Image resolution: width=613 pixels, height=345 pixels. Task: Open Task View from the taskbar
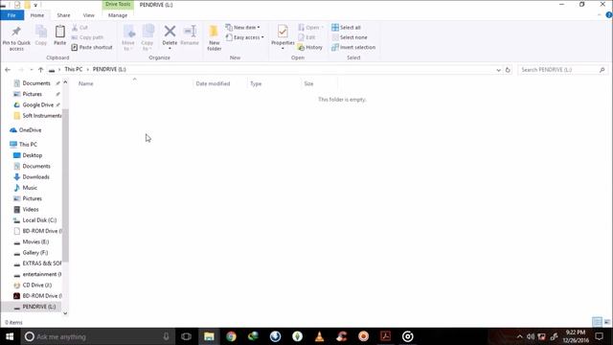[x=187, y=336]
